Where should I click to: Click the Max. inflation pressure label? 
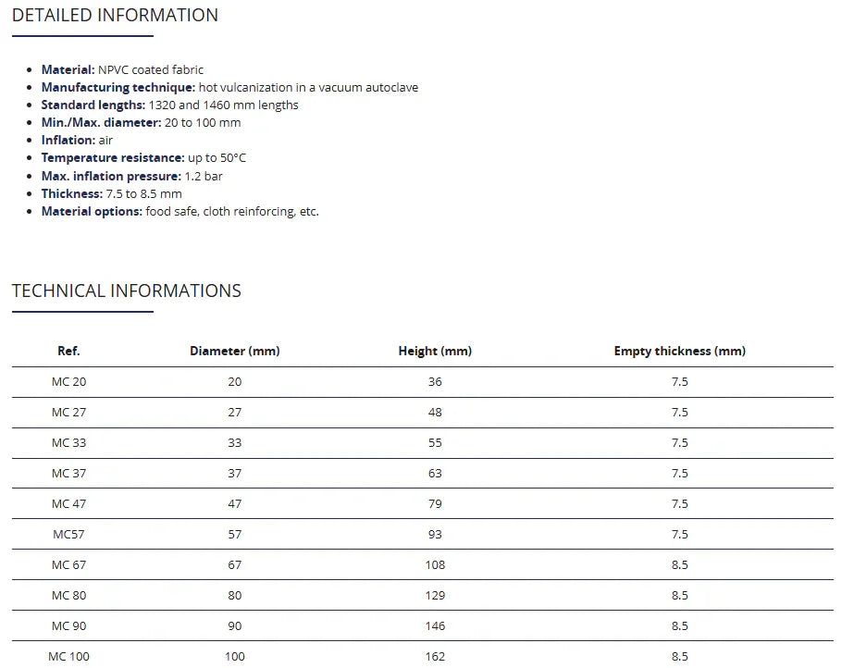pyautogui.click(x=110, y=177)
